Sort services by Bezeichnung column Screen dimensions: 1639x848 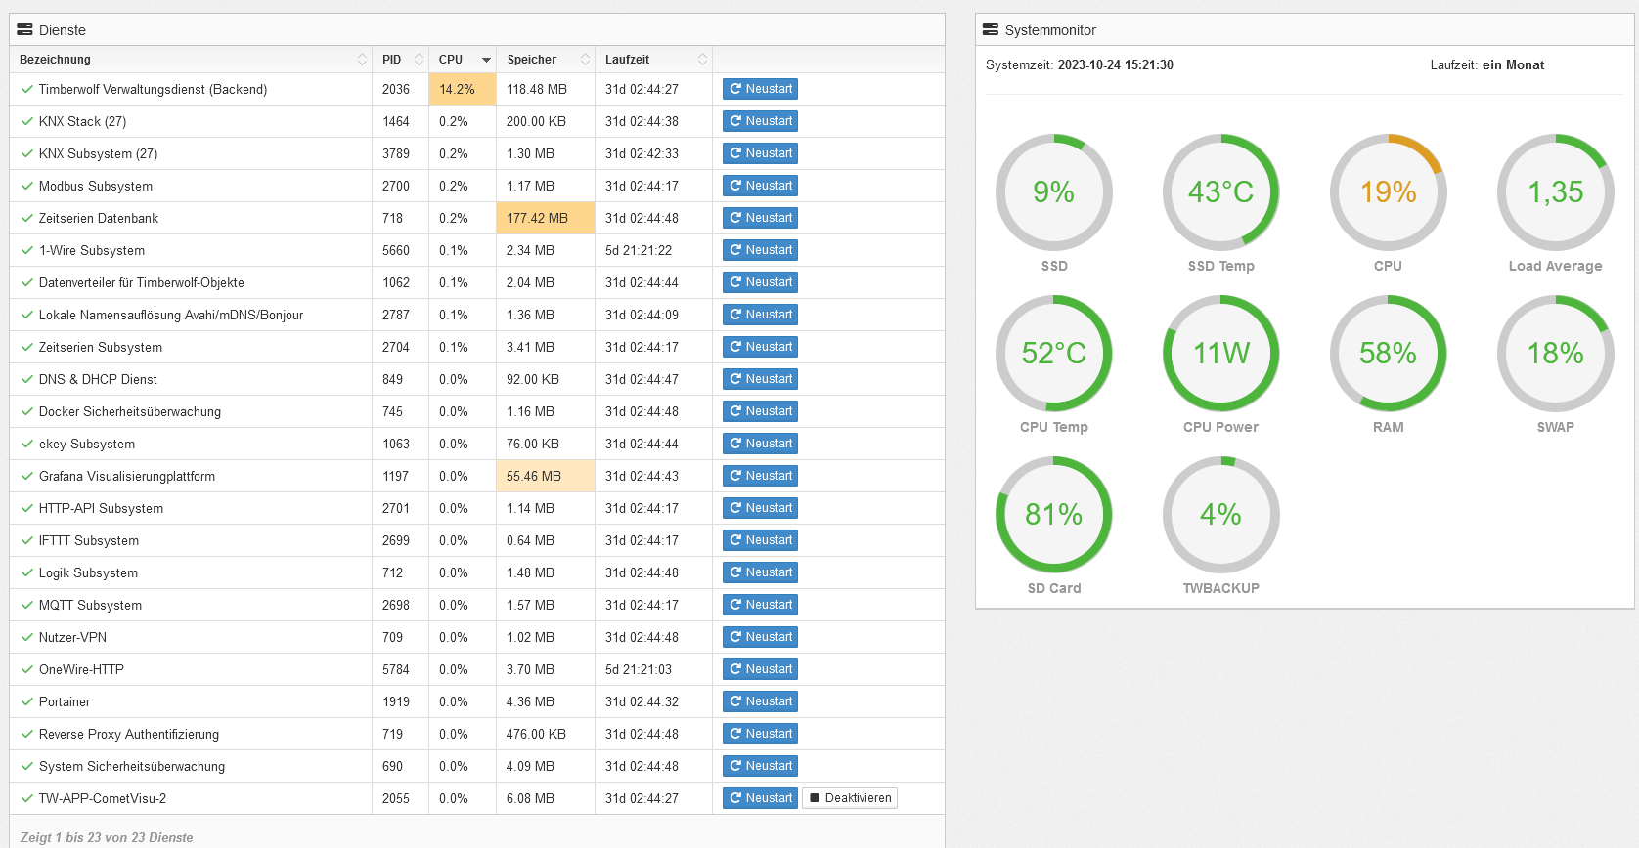click(x=191, y=60)
